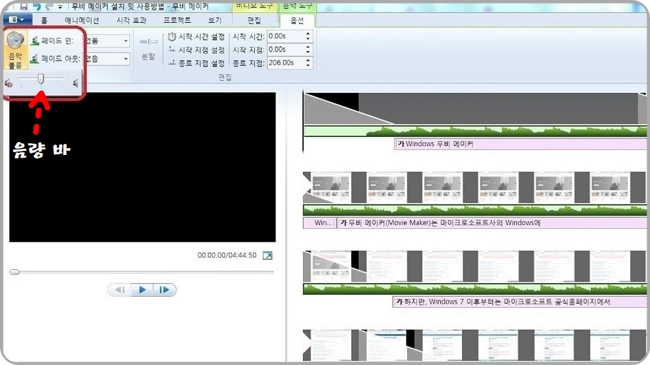Screen dimensions: 650x365
Task: Click the 음악 볼륨 speaker button
Action: 16,50
